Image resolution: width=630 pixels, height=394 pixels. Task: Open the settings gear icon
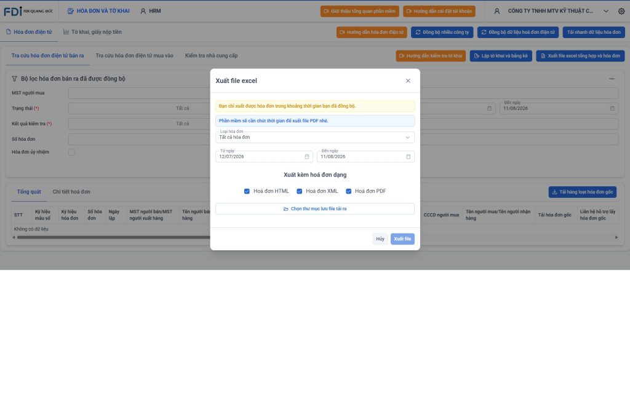tap(621, 11)
